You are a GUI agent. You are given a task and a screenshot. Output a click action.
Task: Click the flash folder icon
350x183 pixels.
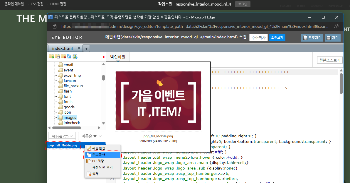tap(60, 91)
